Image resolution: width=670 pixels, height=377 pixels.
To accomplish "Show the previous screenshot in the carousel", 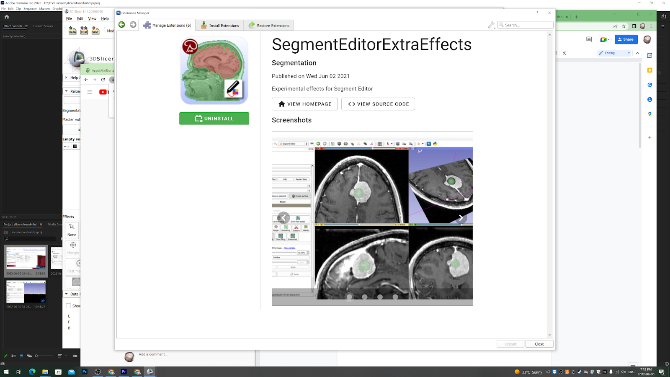I will click(x=283, y=218).
